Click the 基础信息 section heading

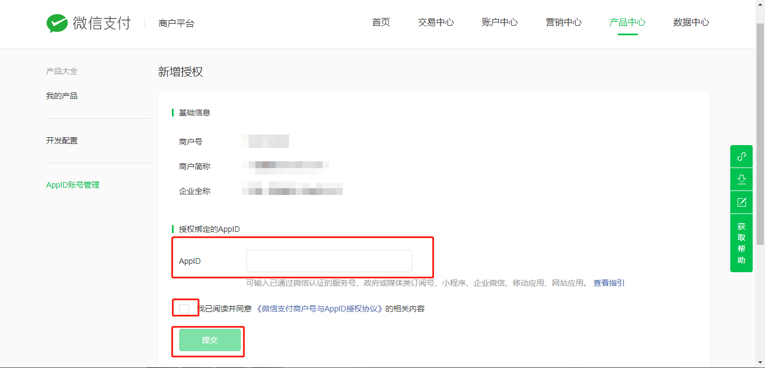(x=194, y=113)
